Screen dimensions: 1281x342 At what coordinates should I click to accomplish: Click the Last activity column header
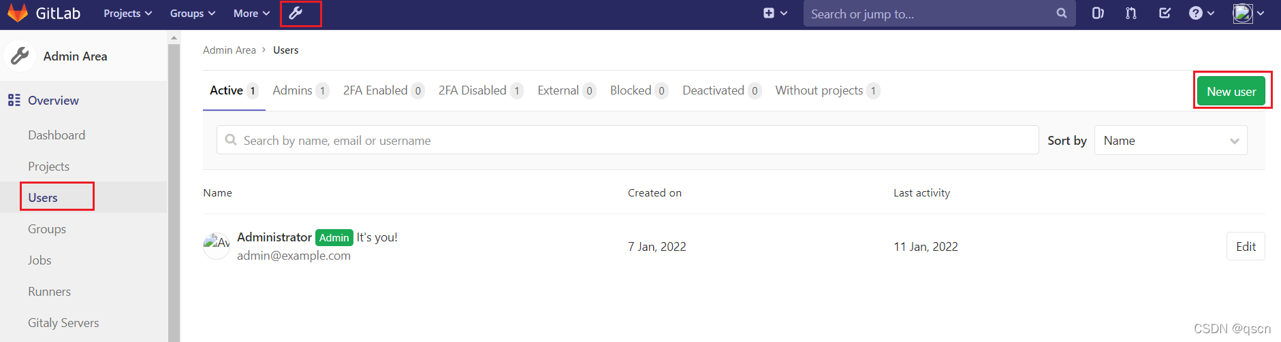pyautogui.click(x=921, y=192)
